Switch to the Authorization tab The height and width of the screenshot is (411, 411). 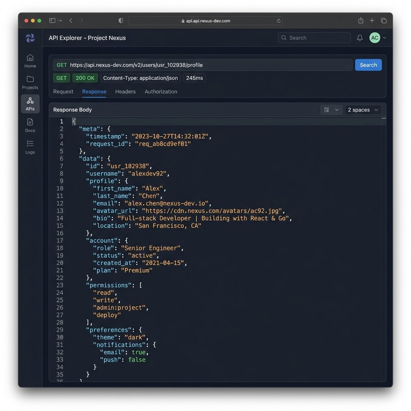(161, 92)
